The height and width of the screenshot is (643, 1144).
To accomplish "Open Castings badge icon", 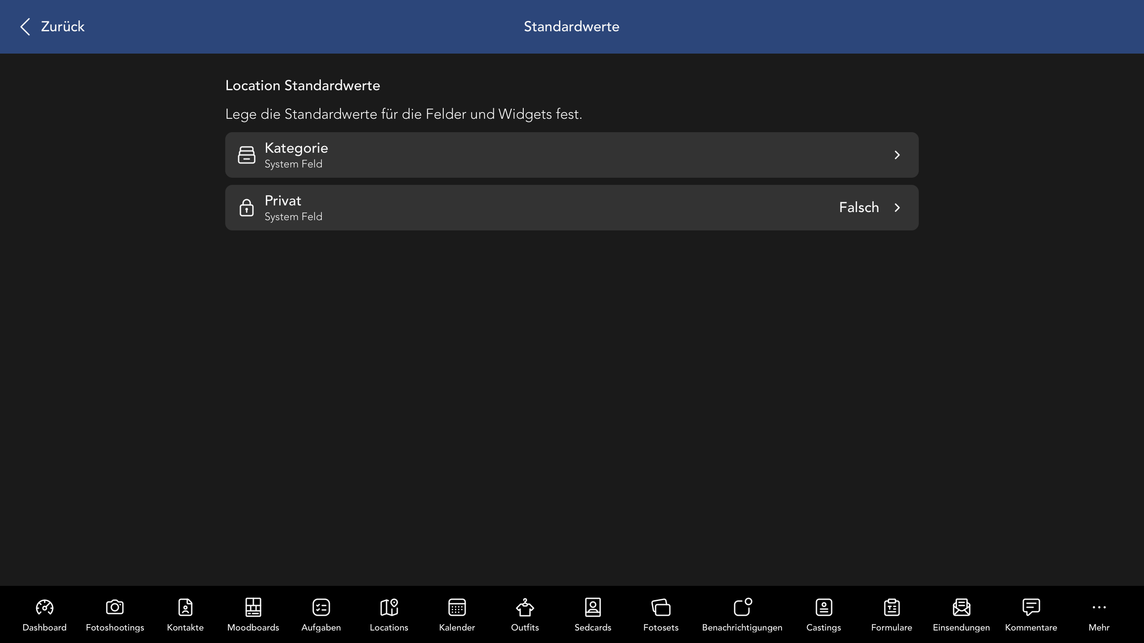I will (824, 607).
